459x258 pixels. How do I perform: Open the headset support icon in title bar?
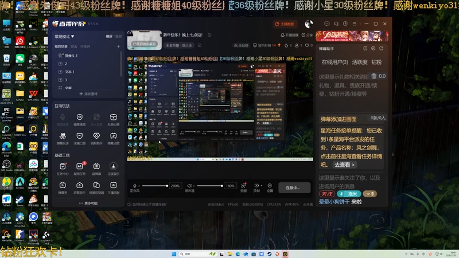coord(336,24)
